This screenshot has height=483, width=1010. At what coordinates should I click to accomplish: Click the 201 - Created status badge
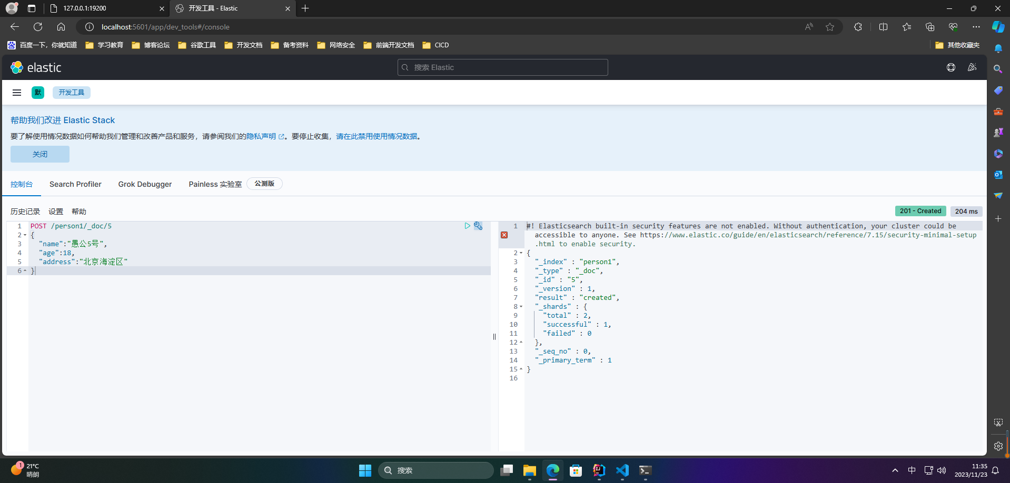[920, 211]
